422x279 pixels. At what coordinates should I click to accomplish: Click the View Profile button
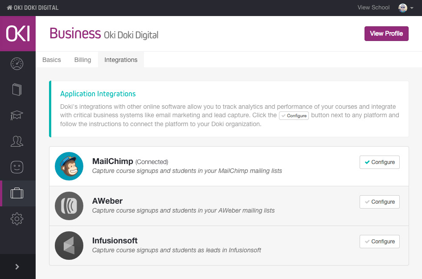386,33
